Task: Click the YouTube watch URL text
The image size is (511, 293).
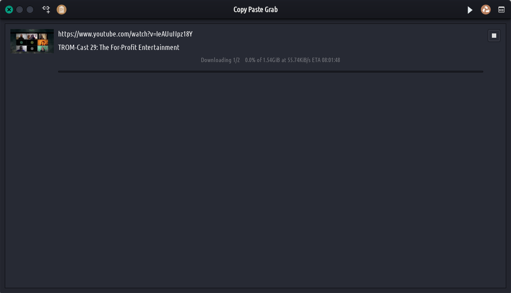Action: [x=125, y=34]
